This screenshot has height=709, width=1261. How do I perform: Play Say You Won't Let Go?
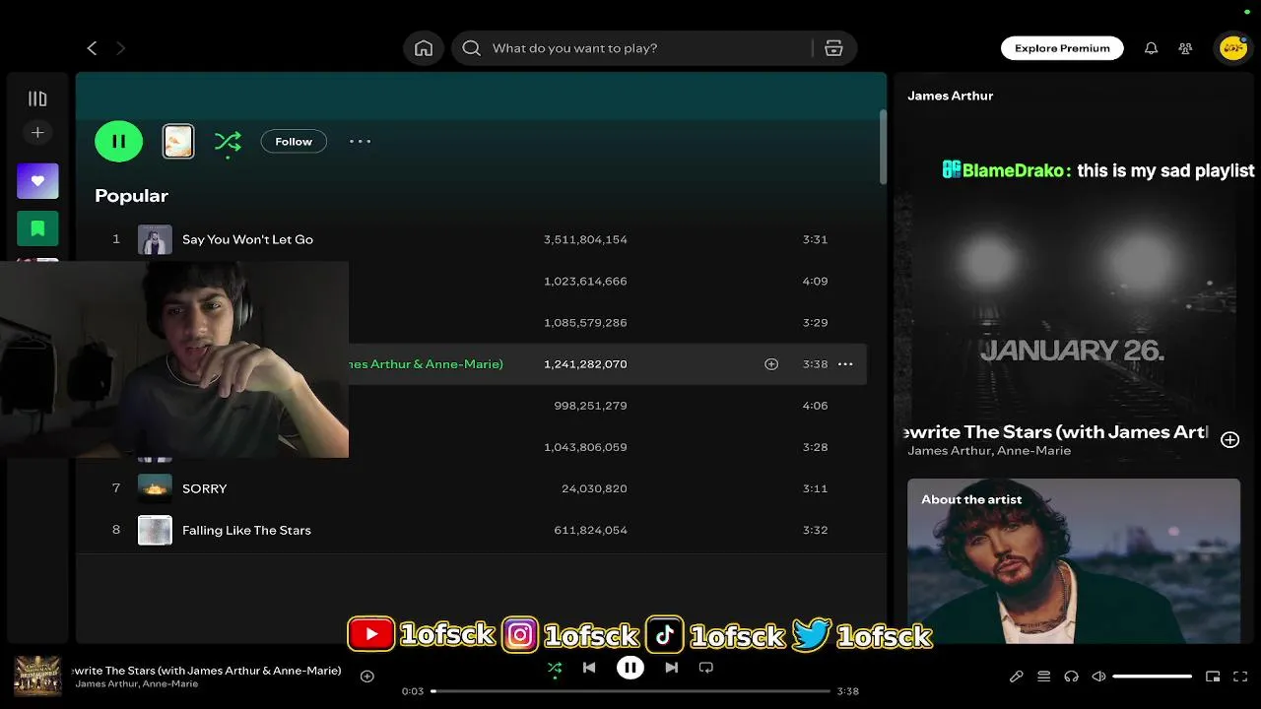[x=247, y=239]
